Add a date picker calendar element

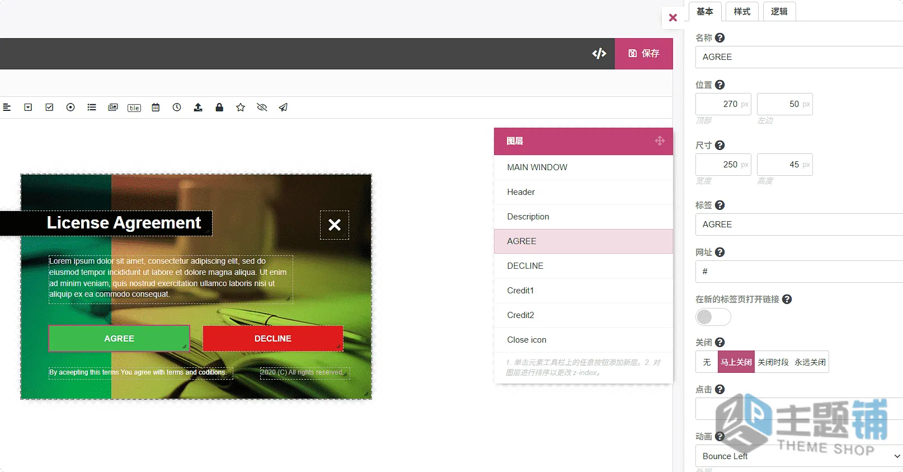pos(156,108)
